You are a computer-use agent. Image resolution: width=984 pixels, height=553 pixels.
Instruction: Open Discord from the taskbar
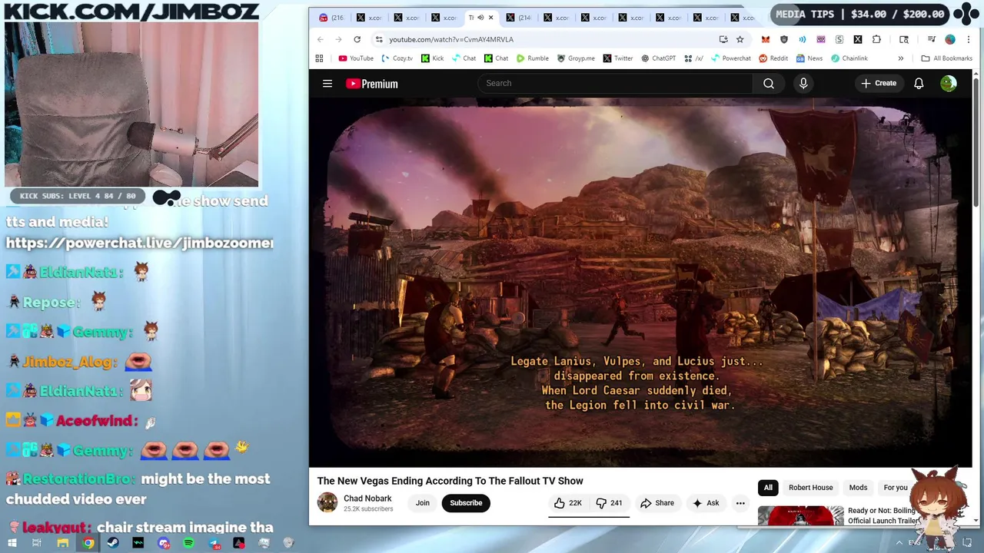coord(164,543)
